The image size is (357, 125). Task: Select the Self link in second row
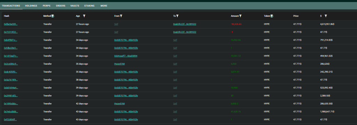pyautogui.click(x=116, y=32)
